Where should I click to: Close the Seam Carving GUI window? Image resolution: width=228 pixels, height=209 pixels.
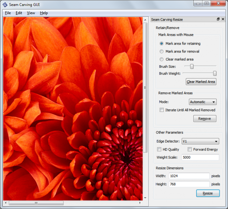tap(218, 4)
